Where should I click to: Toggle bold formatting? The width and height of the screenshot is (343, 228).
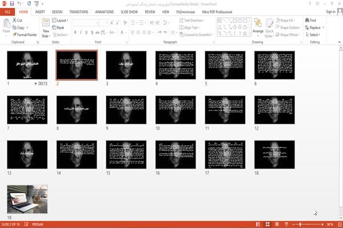click(75, 33)
